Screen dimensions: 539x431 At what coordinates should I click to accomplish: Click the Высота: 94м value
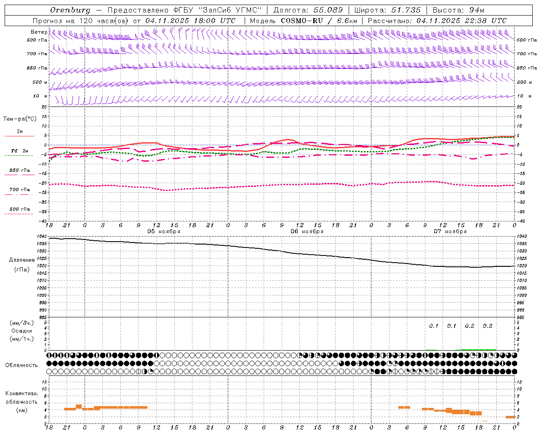[459, 10]
